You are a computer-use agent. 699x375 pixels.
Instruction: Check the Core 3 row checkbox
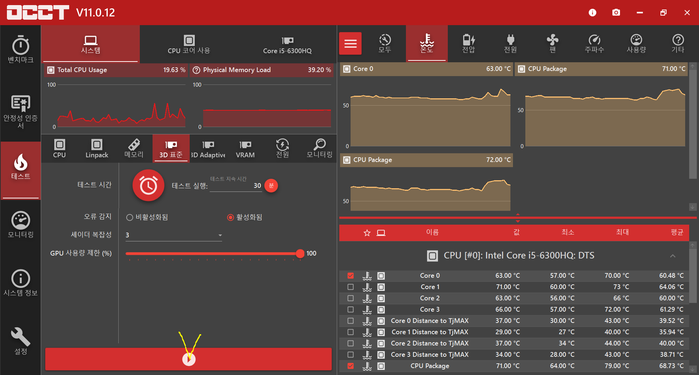(x=351, y=309)
